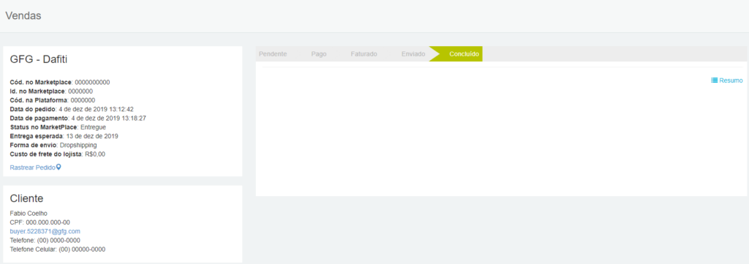Click the Vendas page title
749x264 pixels.
23,16
